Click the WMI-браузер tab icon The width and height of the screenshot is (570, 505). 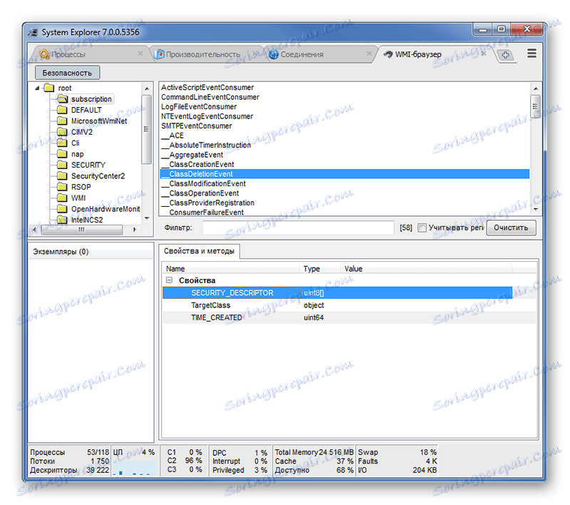(x=388, y=53)
